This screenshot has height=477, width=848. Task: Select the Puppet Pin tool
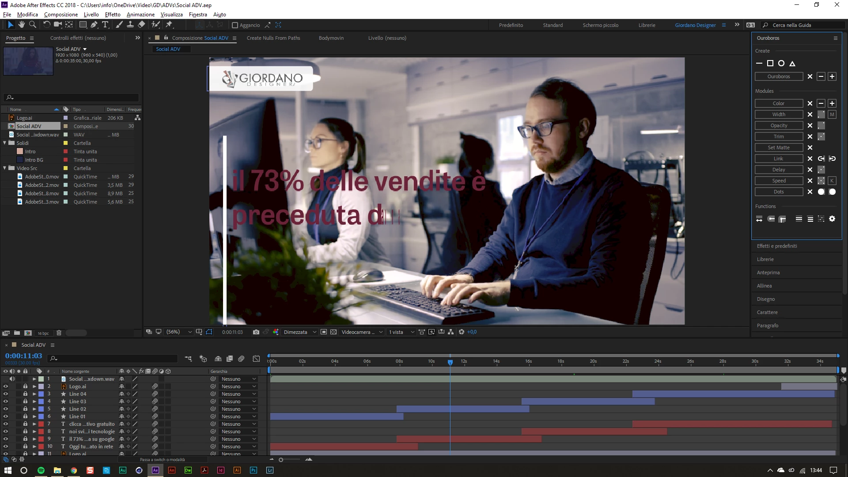click(169, 25)
